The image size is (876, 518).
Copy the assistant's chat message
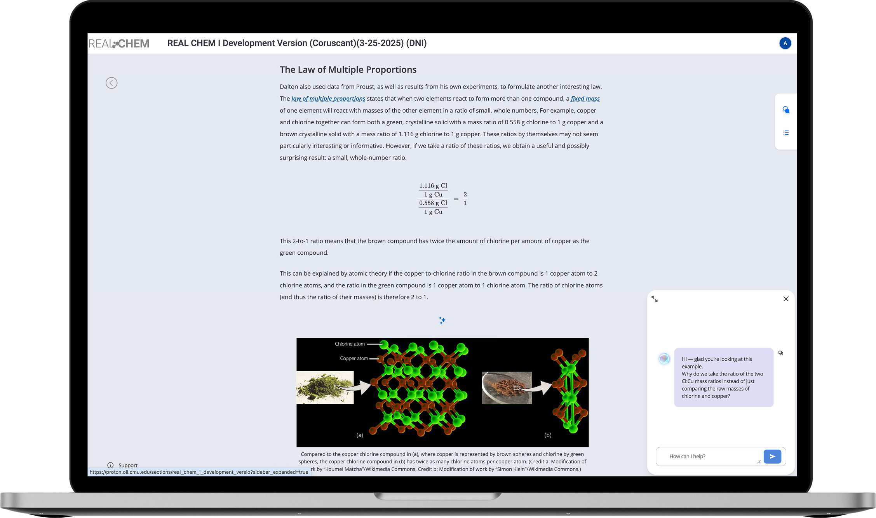pos(781,353)
